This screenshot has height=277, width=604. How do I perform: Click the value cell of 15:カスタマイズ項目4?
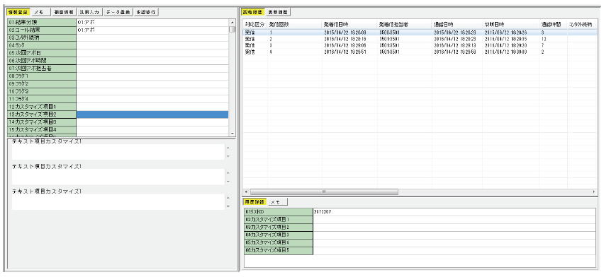click(x=152, y=130)
